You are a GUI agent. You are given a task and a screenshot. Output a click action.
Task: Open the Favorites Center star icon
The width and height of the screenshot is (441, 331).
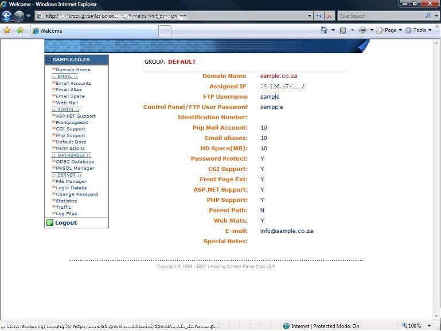point(7,30)
